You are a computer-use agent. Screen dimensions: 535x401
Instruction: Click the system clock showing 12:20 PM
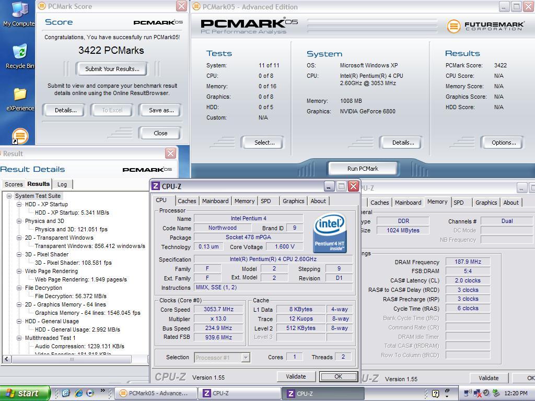click(516, 393)
